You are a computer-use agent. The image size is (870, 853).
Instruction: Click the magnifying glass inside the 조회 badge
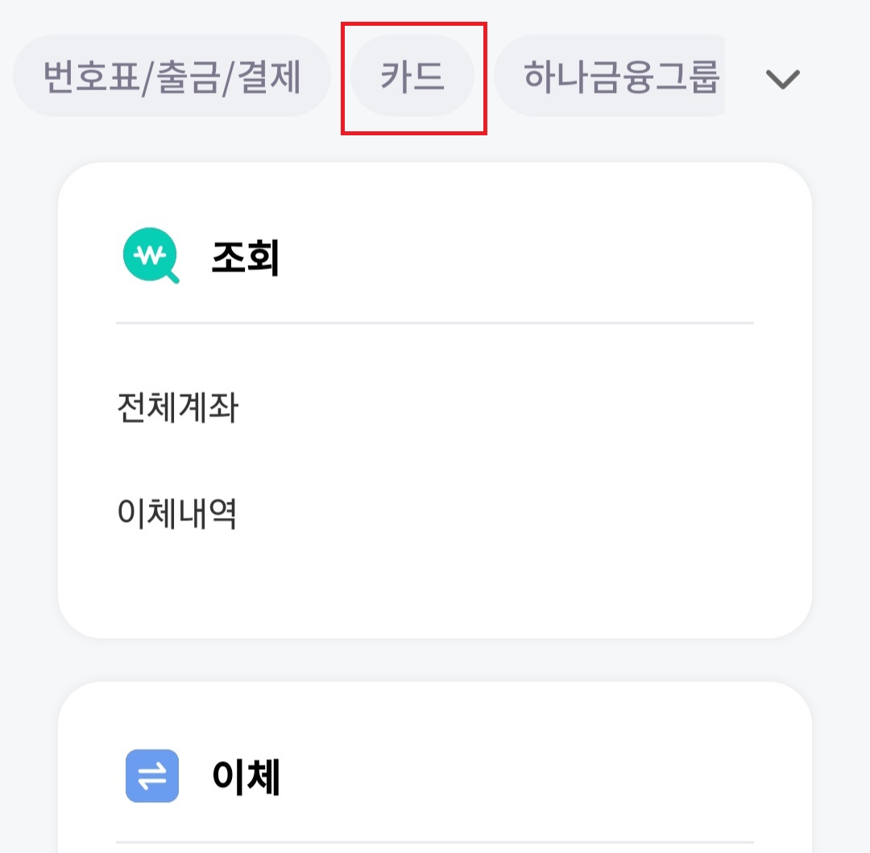150,255
